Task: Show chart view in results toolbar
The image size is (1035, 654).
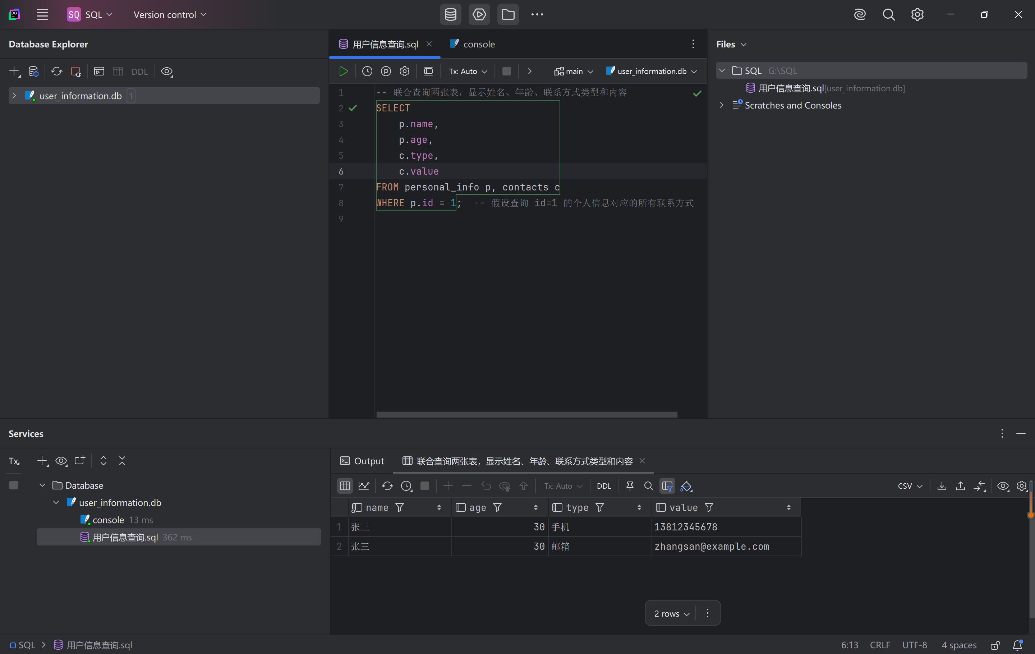Action: coord(364,486)
